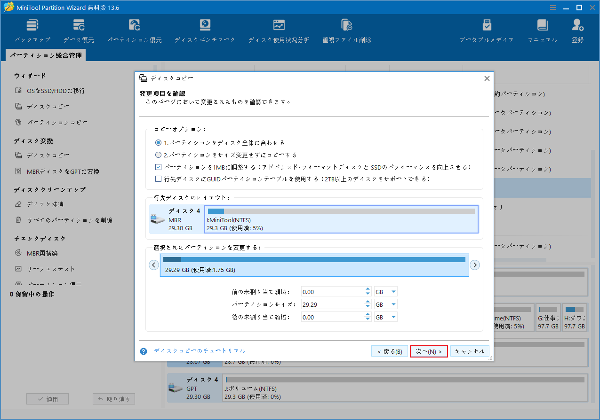600x420 pixels.
Task: Open the 重複ファイル削除 tool
Action: [x=347, y=29]
